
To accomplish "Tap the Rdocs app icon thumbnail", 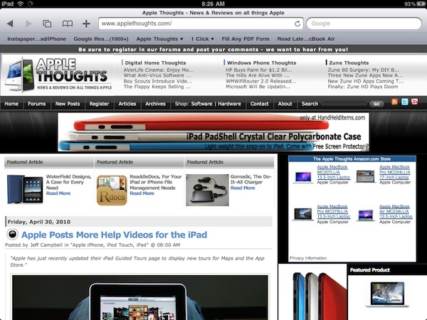I will click(x=112, y=190).
